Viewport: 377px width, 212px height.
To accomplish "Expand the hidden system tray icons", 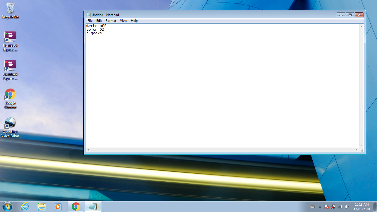I will (x=320, y=207).
